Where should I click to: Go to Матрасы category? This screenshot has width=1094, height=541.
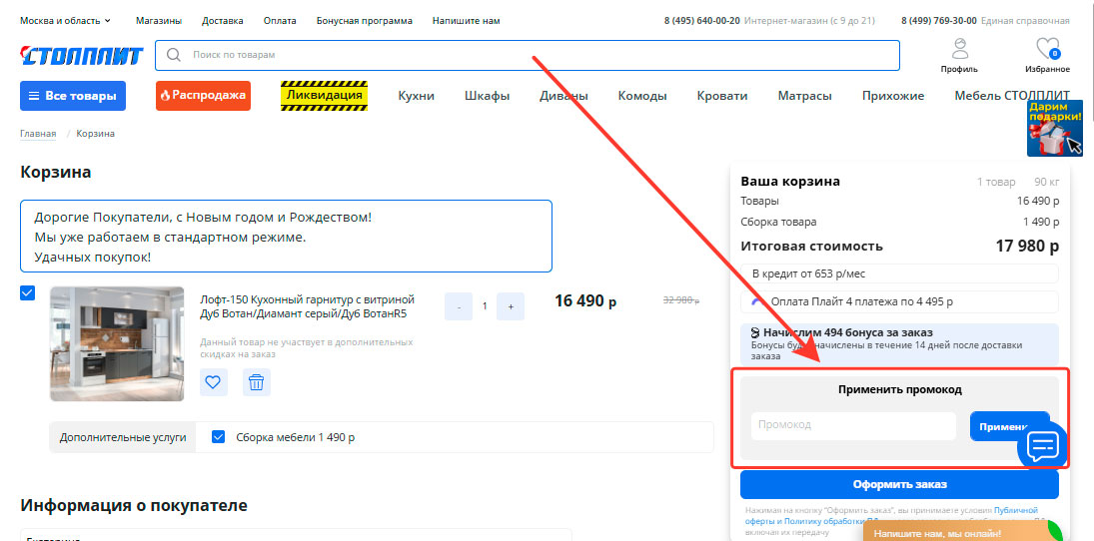pyautogui.click(x=805, y=96)
